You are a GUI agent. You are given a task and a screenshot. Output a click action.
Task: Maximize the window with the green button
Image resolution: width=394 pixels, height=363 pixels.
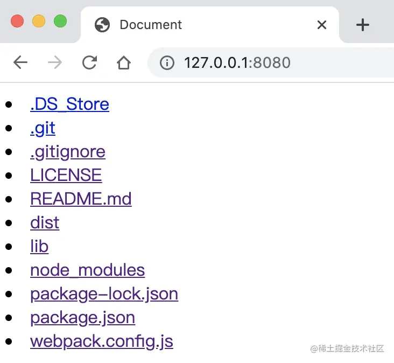(60, 21)
